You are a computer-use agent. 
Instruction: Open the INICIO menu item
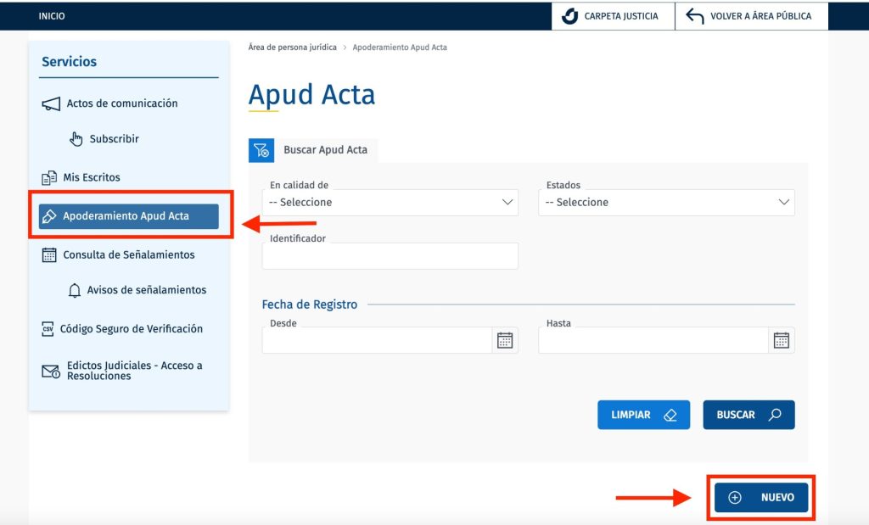pyautogui.click(x=51, y=15)
